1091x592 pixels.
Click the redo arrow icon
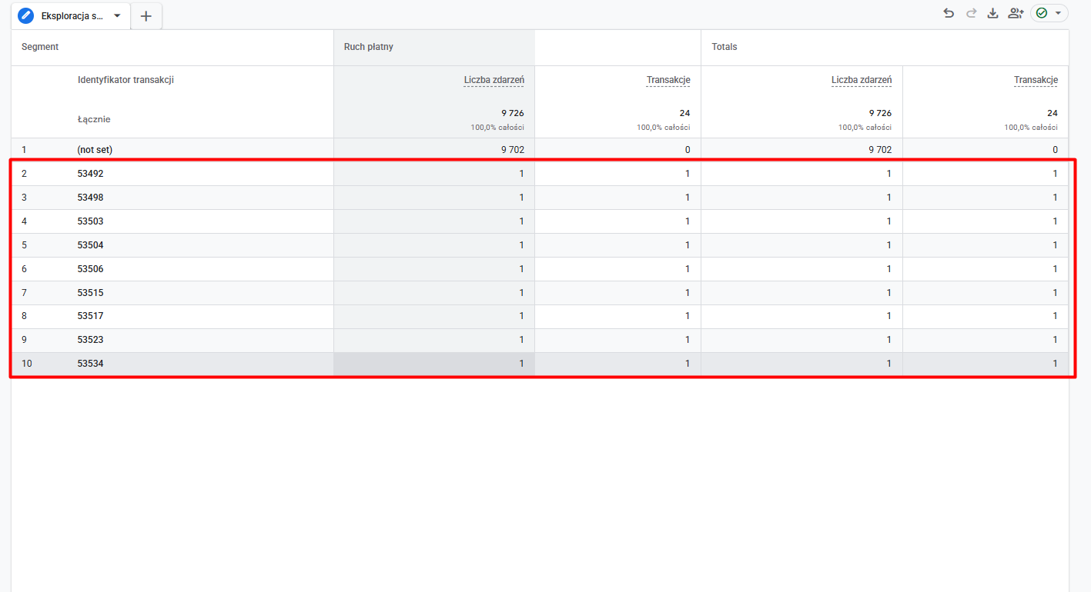[971, 13]
